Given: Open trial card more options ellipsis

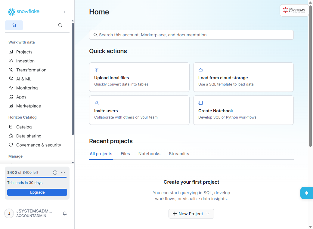Looking at the screenshot, I should pyautogui.click(x=63, y=173).
